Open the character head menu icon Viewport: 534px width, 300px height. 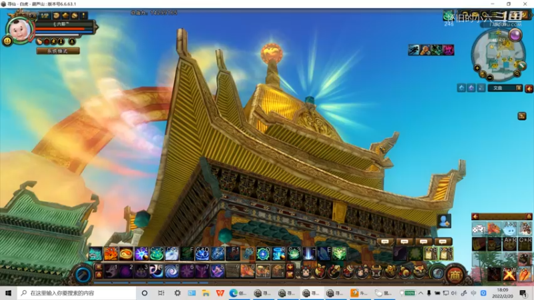click(306, 272)
